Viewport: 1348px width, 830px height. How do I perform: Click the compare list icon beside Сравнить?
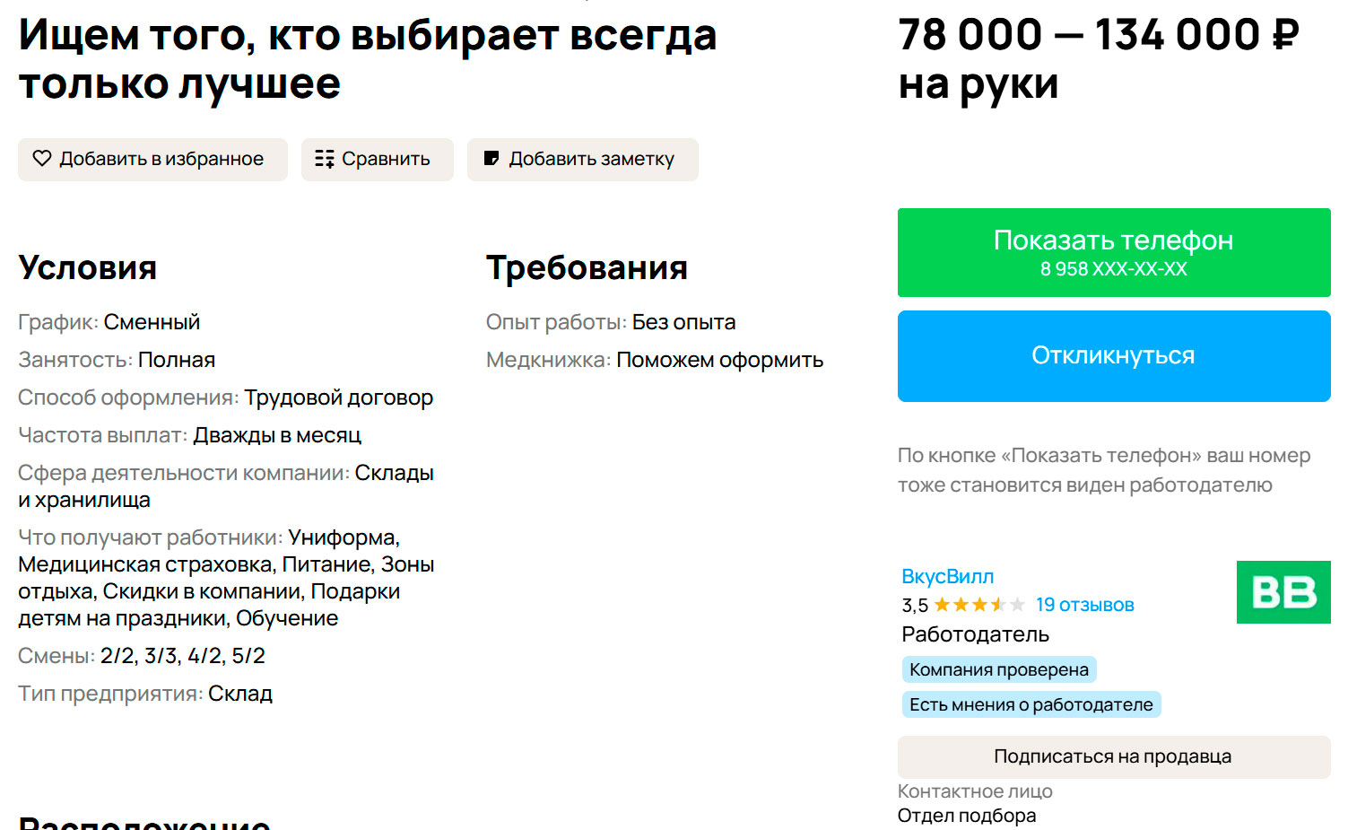(324, 159)
